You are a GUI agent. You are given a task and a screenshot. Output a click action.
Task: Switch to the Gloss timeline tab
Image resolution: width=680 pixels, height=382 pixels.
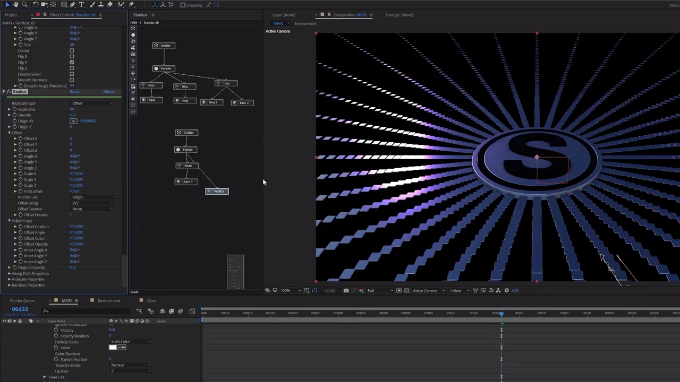pos(151,301)
